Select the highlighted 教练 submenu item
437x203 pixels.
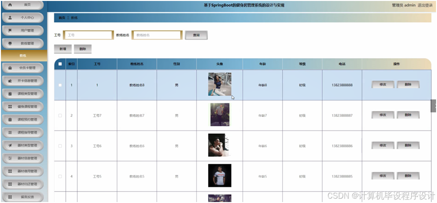[24, 55]
